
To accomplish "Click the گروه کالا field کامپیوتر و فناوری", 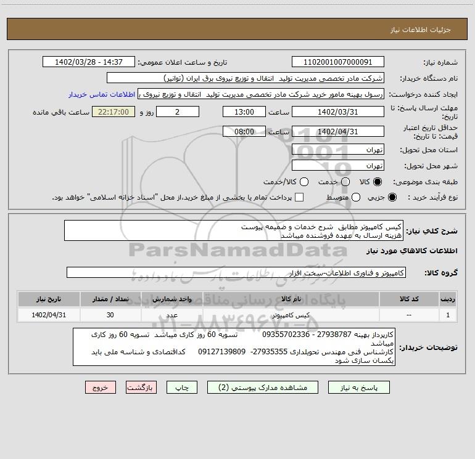I will click(236, 272).
